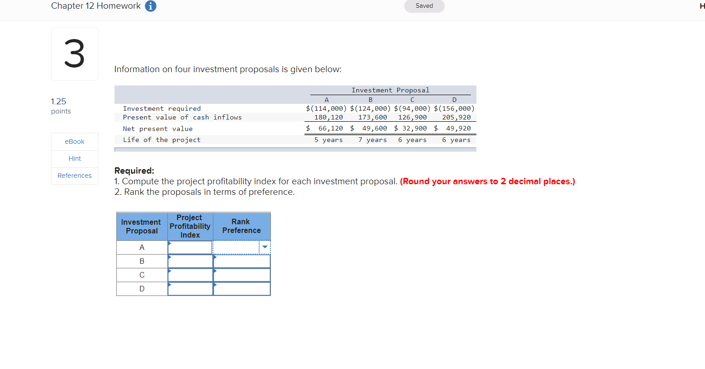
Task: Click proposal A row label in answer table
Action: coord(142,247)
